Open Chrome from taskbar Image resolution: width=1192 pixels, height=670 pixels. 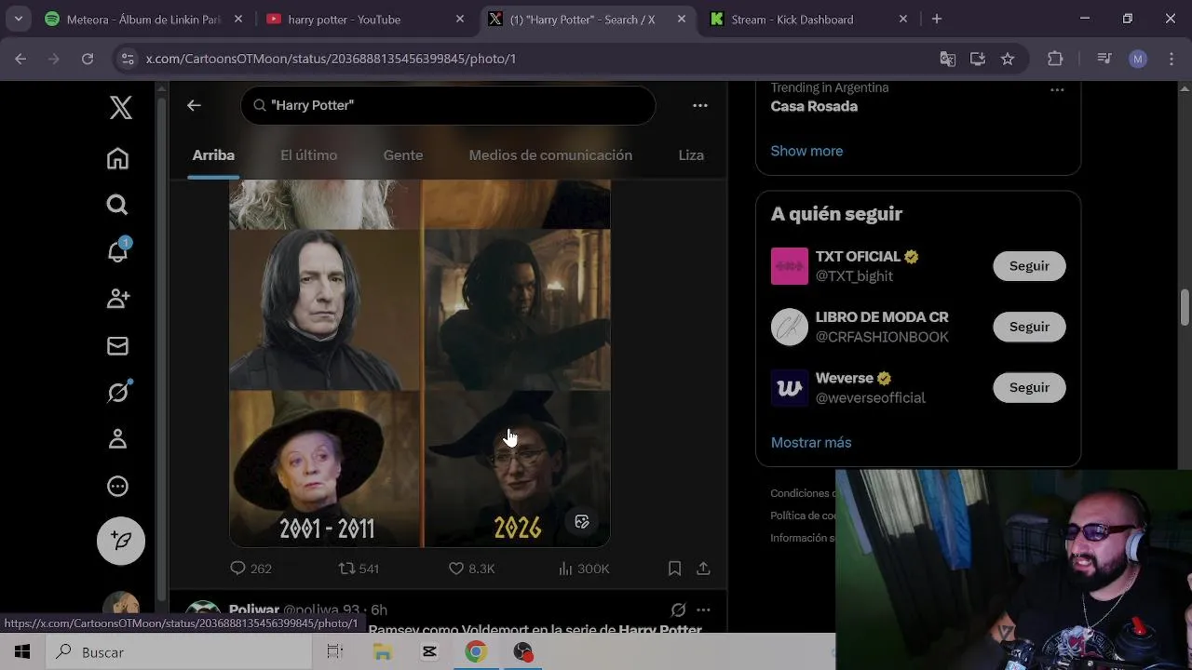pyautogui.click(x=476, y=652)
